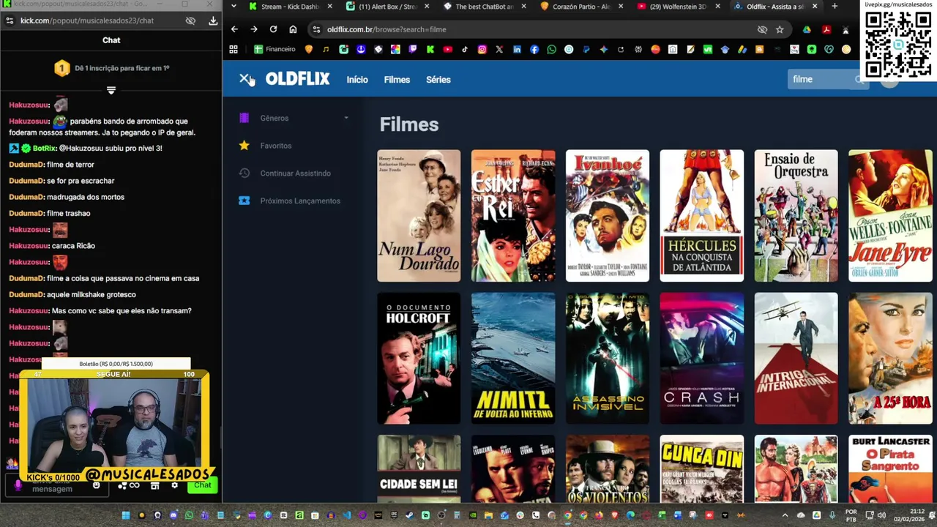Viewport: 937px width, 527px height.
Task: Show hidden system tray icons
Action: click(x=785, y=515)
